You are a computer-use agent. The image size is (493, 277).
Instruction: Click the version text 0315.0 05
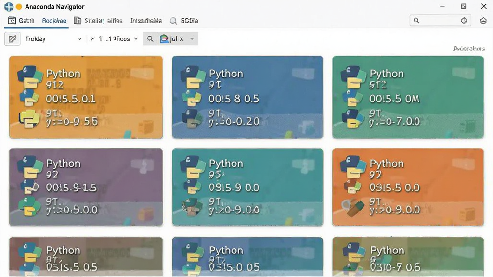click(x=234, y=267)
